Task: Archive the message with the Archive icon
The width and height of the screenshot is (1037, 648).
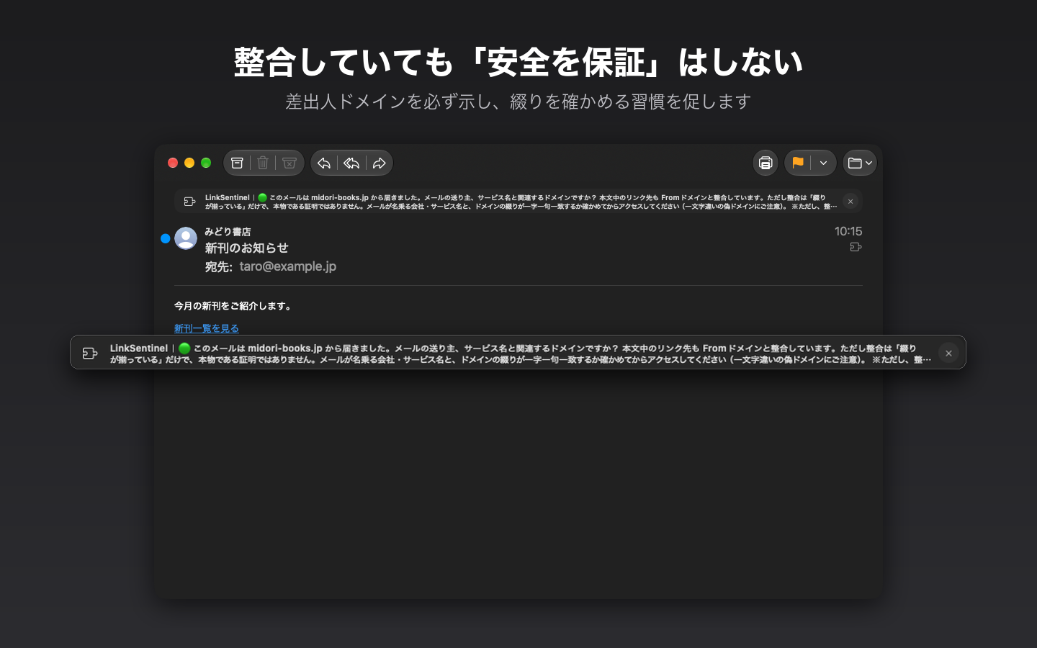Action: click(x=237, y=163)
